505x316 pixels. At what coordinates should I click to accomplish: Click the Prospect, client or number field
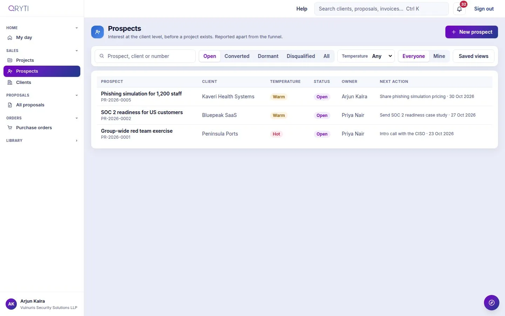click(x=145, y=56)
